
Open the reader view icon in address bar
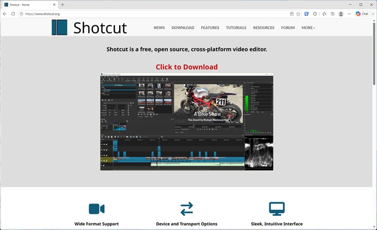(292, 14)
